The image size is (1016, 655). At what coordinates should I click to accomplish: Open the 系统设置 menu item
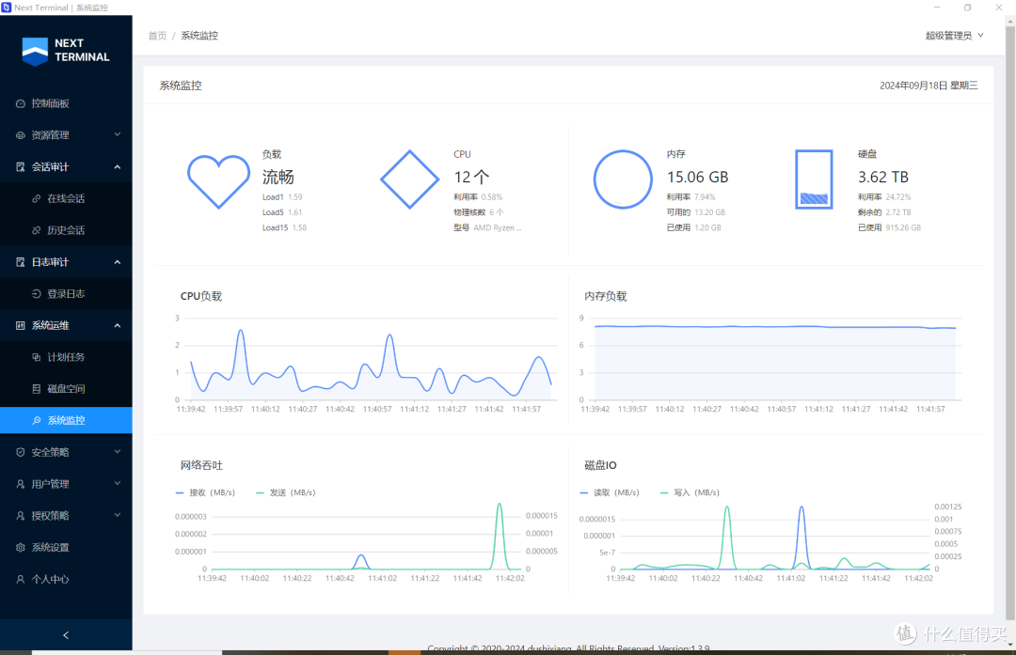pos(66,548)
